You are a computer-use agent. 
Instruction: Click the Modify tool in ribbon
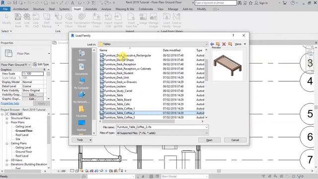pos(6,19)
